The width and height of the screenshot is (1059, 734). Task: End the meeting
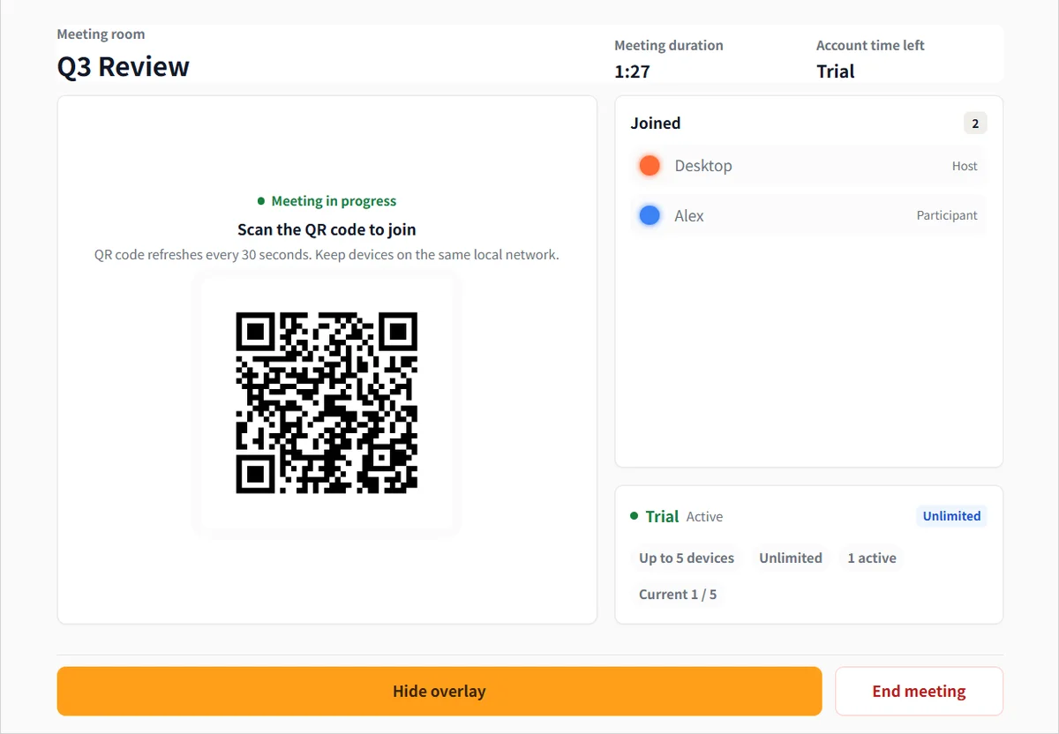pyautogui.click(x=919, y=691)
